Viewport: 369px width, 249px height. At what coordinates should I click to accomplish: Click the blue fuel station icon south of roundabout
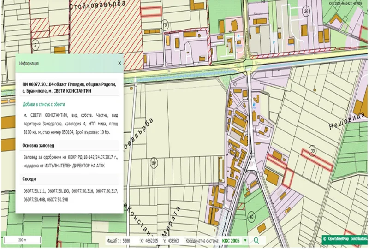254,105
